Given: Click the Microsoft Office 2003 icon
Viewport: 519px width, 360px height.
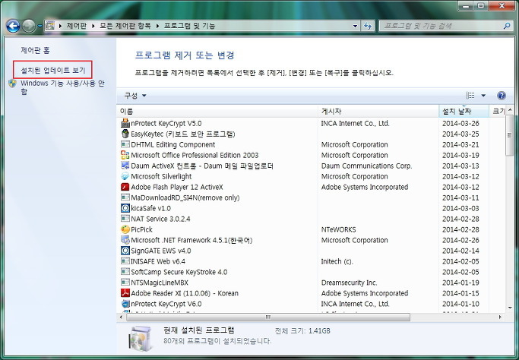Looking at the screenshot, I should (125, 155).
